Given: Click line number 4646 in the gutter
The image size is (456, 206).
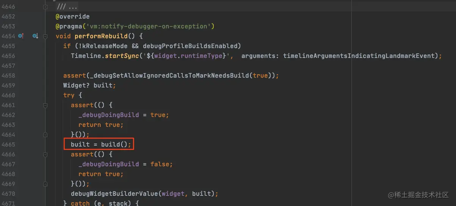Looking at the screenshot, I should coord(8,7).
